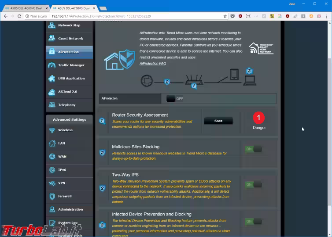
Task: Click the Guest Network icon
Action: (52, 39)
